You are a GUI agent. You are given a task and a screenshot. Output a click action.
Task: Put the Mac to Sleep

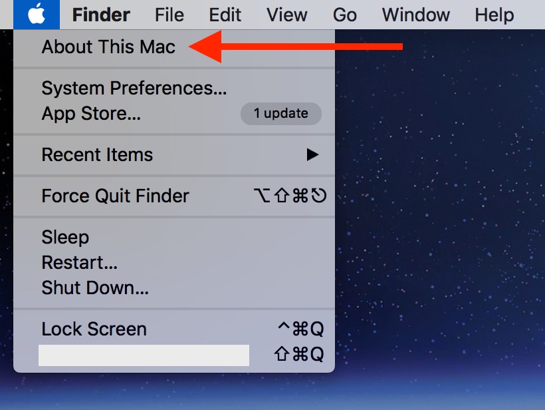click(65, 238)
